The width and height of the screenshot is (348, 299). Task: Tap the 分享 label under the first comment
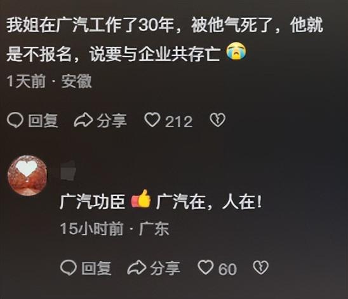click(112, 121)
